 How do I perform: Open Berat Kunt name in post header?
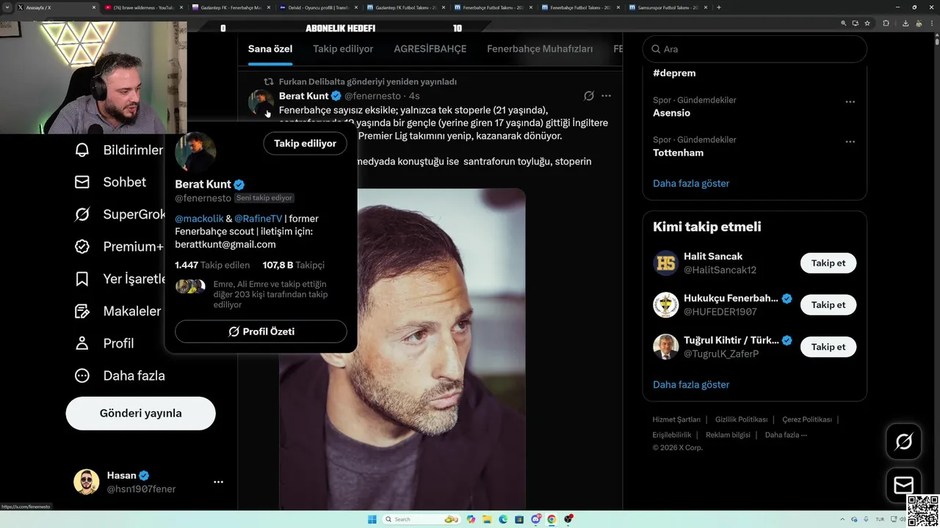tap(303, 96)
